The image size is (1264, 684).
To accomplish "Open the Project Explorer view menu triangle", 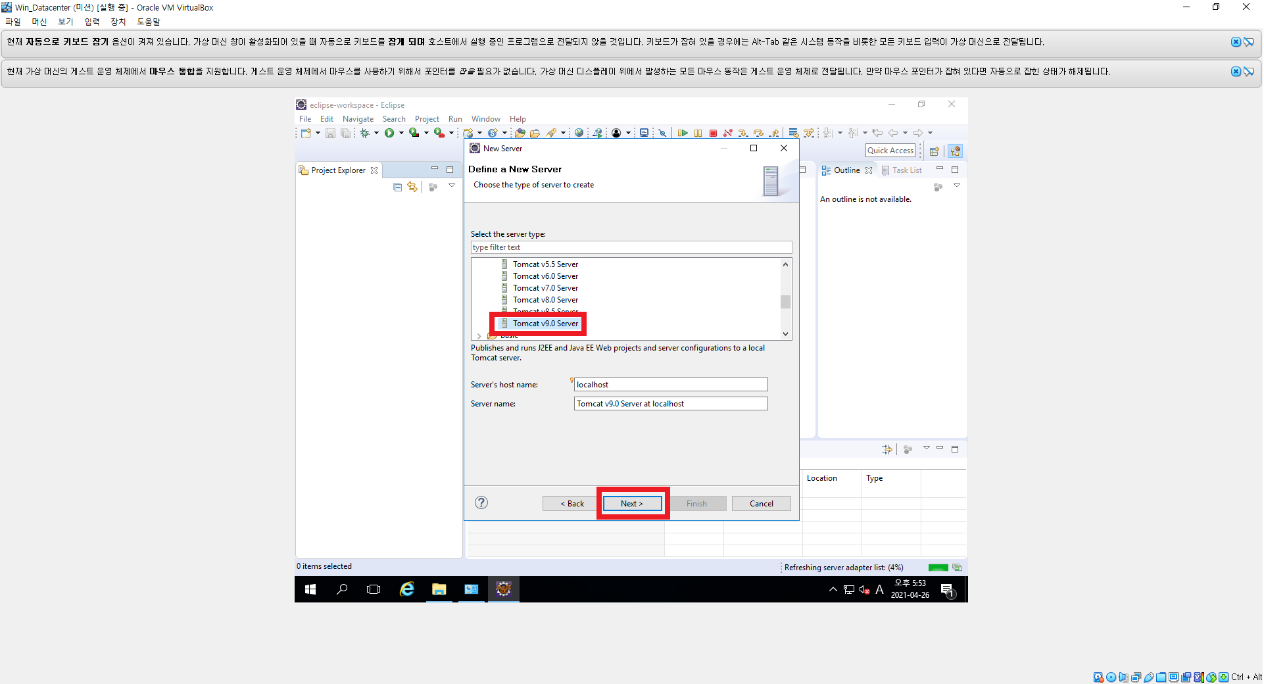I will click(x=452, y=186).
